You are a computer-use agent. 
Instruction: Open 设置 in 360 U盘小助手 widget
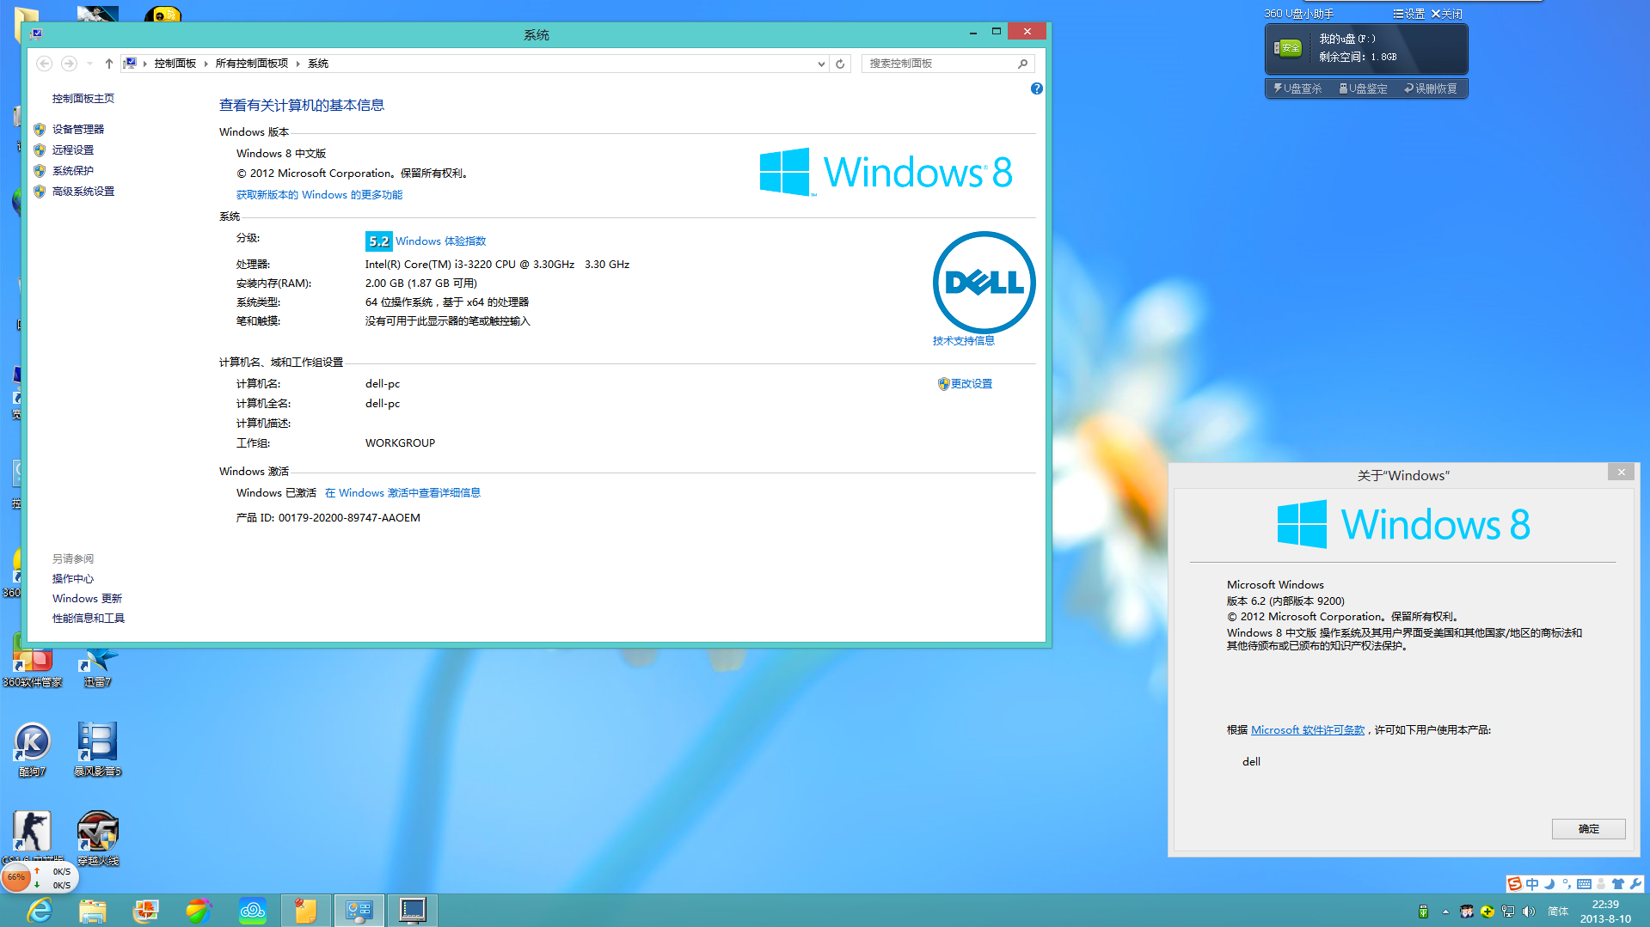pos(1408,14)
